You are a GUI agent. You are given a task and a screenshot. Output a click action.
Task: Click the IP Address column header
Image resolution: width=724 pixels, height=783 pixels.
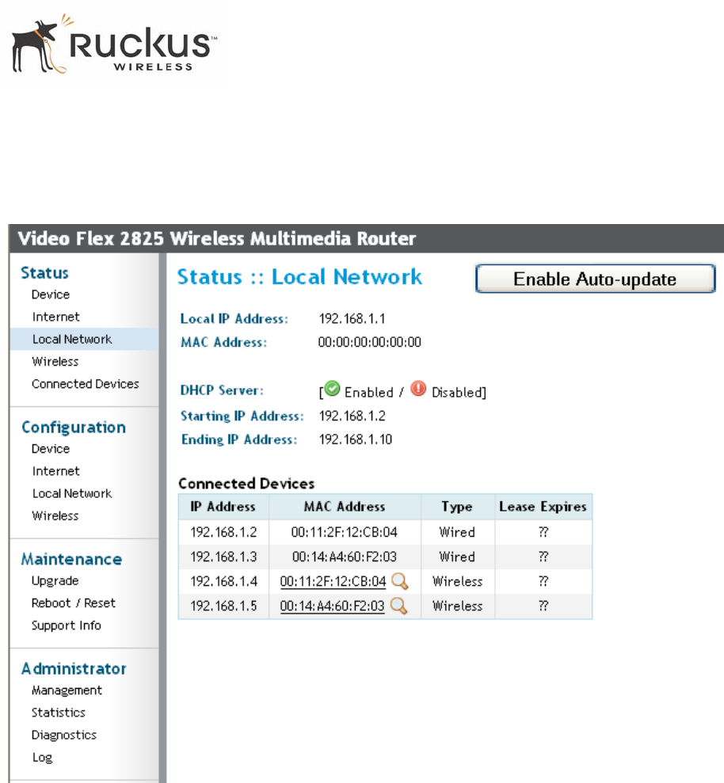(223, 507)
